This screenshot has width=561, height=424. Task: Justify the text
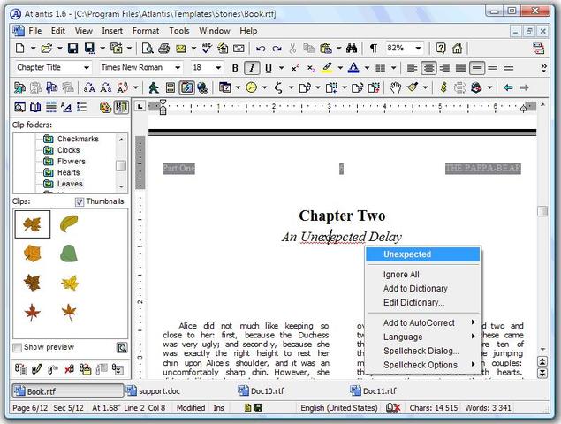[460, 68]
